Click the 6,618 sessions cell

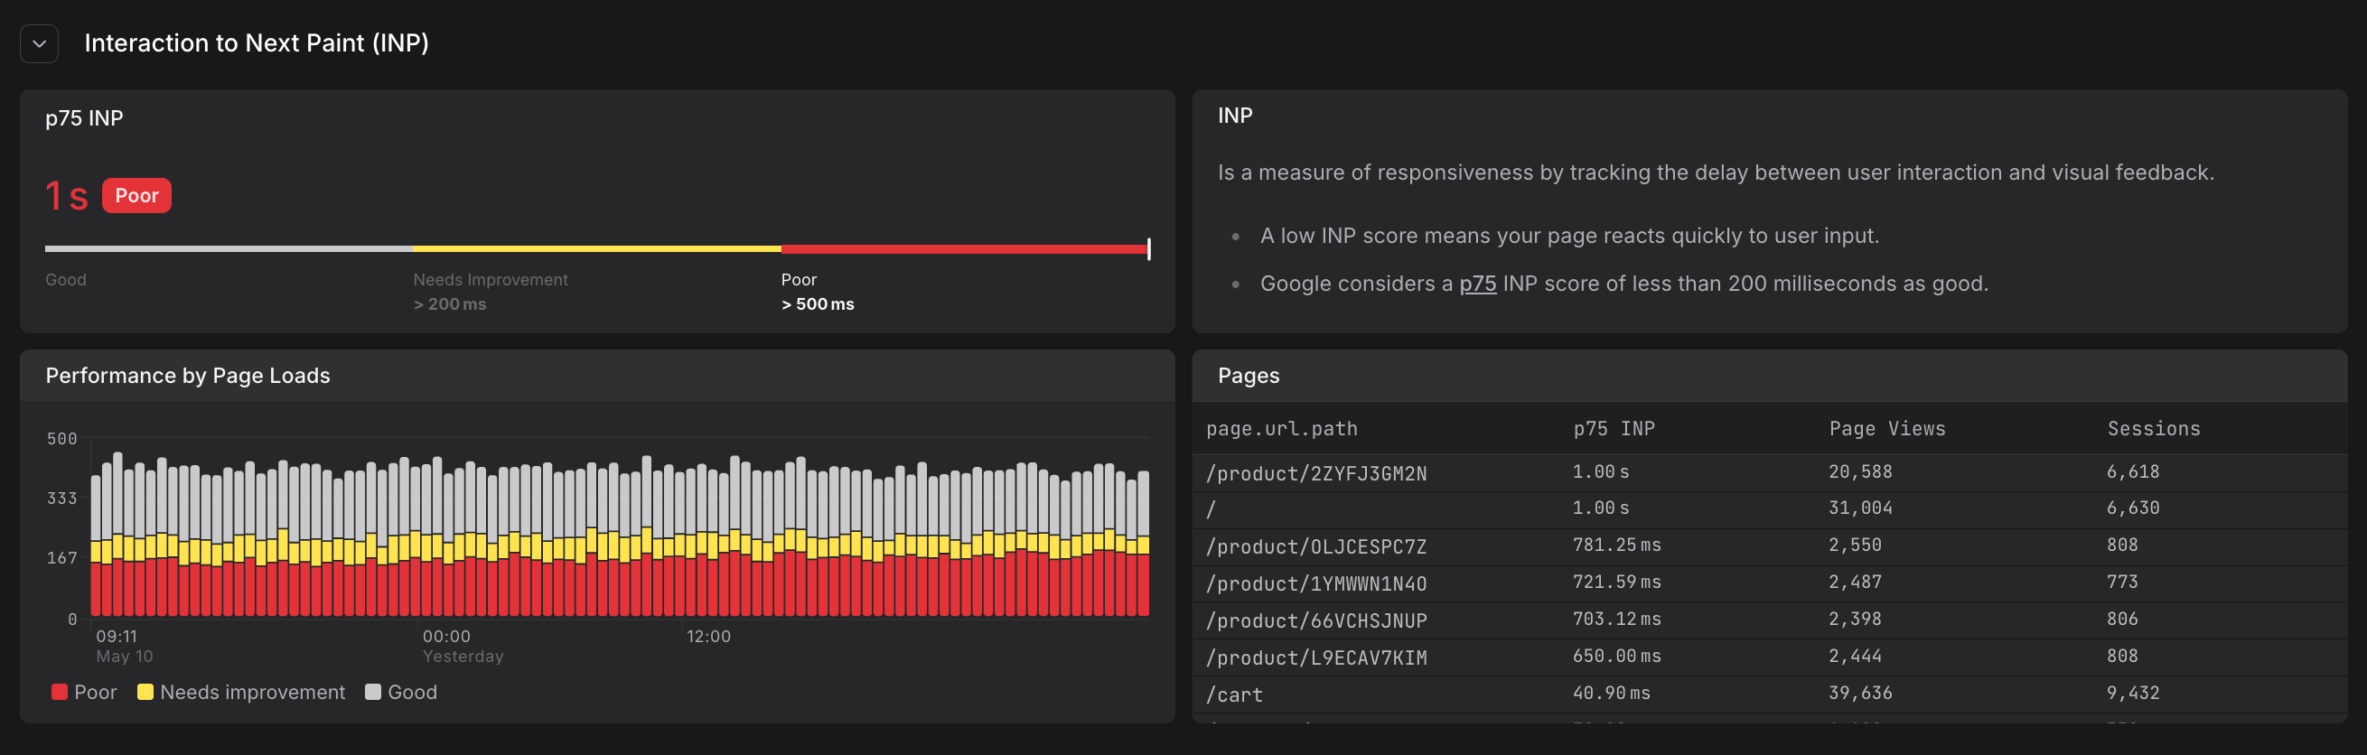[2134, 472]
